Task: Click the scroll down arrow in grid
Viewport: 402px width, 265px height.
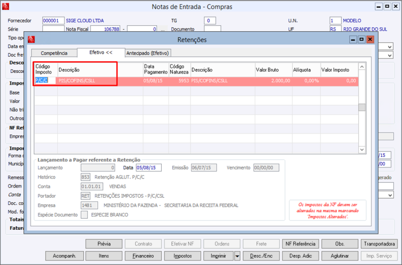Action: click(x=362, y=149)
